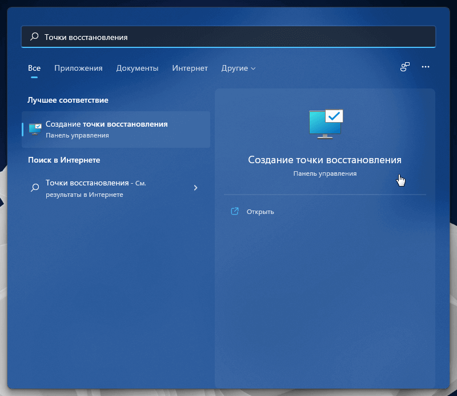Expand the Другие filter dropdown
Screen dimensions: 457x396
(238, 68)
